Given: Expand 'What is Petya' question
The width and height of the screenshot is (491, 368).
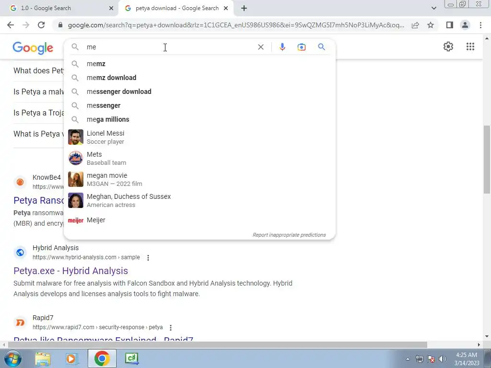Looking at the screenshot, I should coord(38,134).
